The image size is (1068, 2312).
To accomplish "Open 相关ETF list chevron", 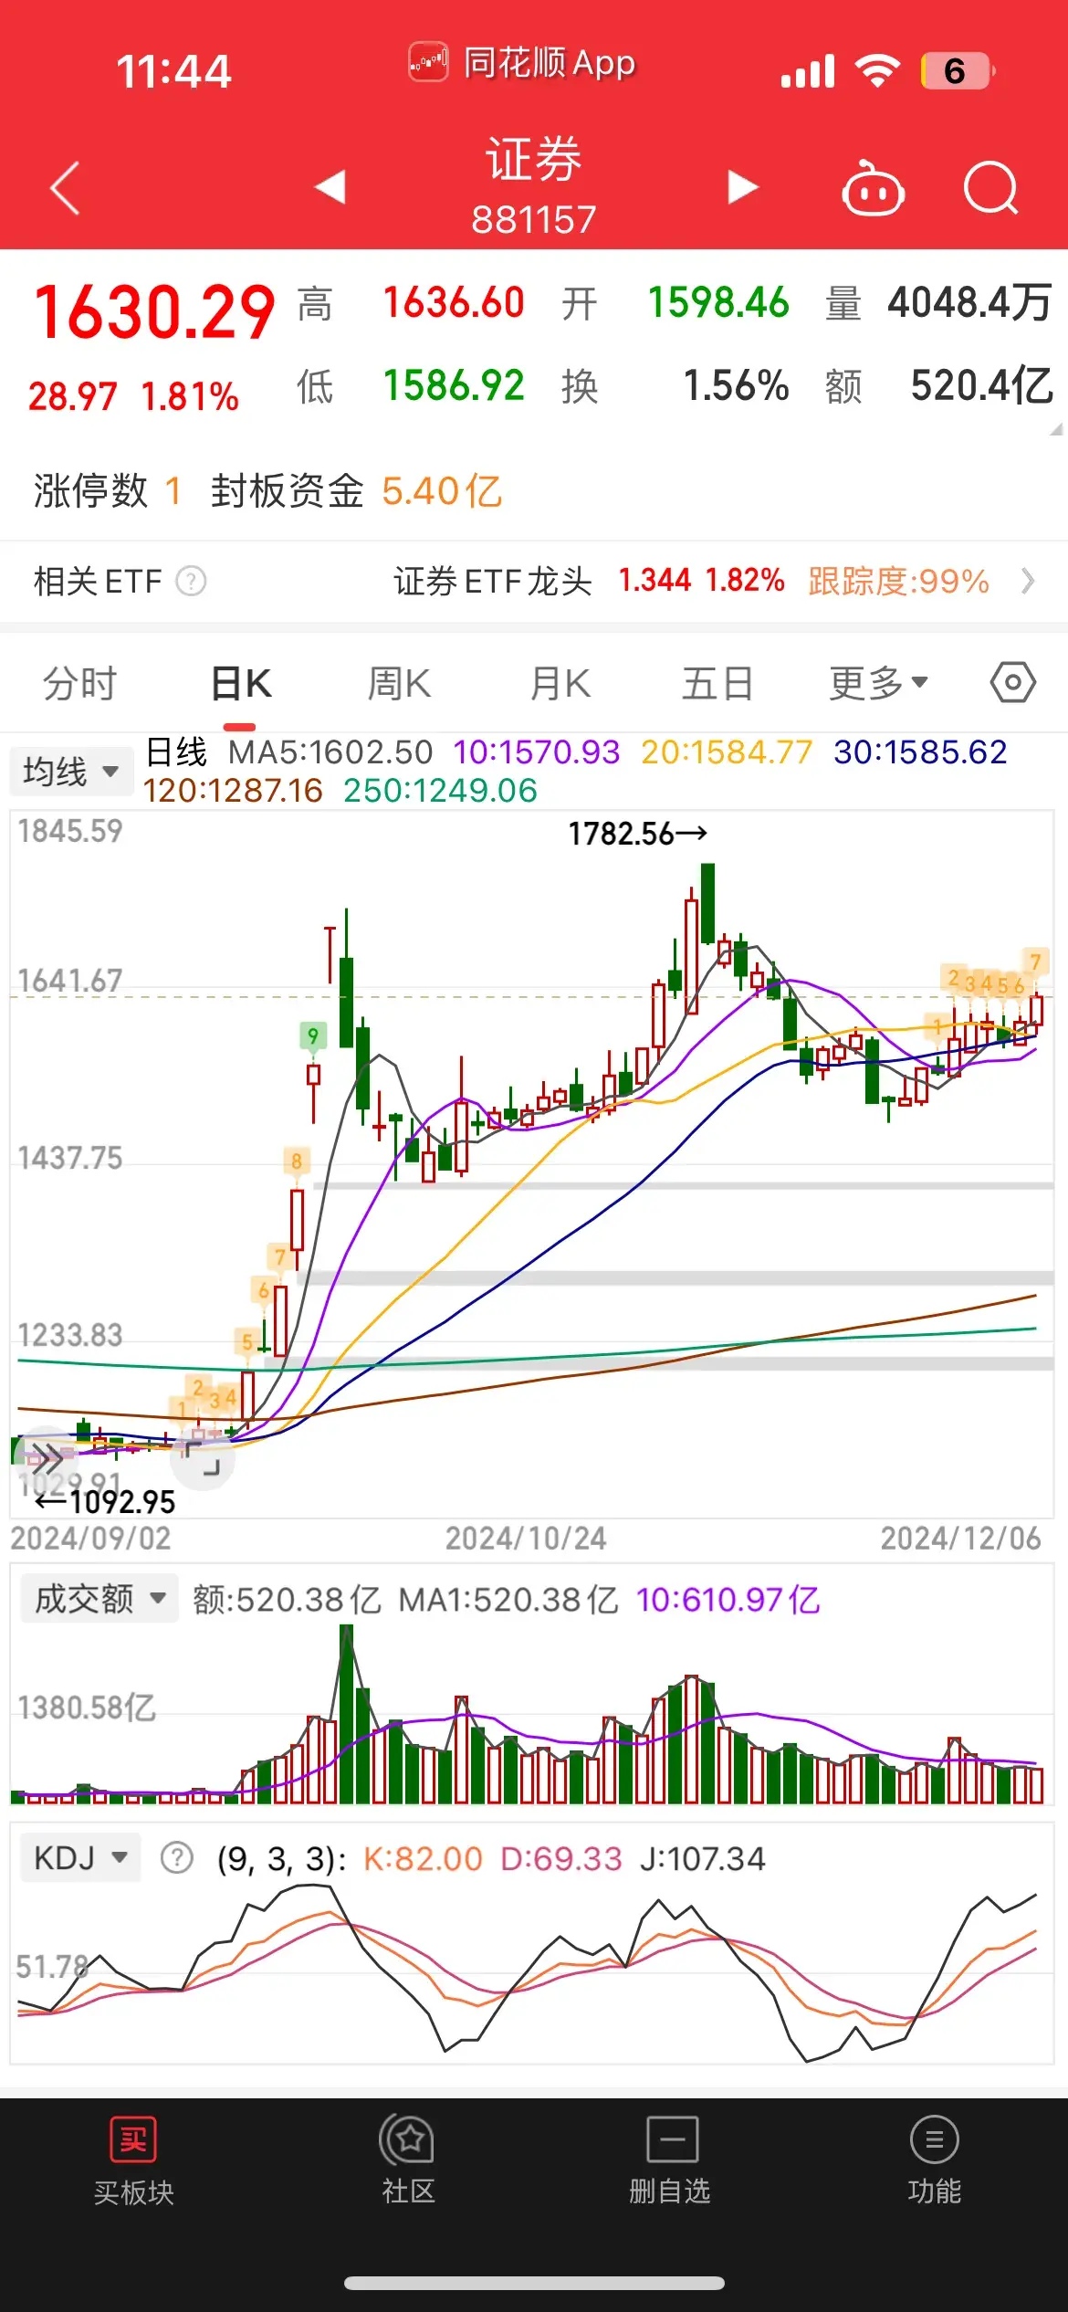I will (1028, 581).
